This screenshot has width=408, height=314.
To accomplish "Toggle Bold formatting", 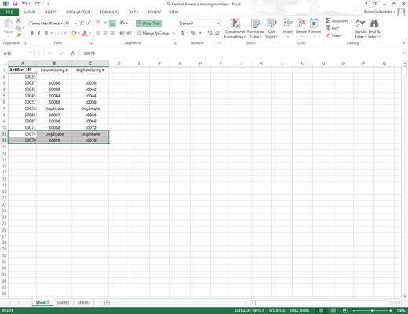I will point(32,33).
